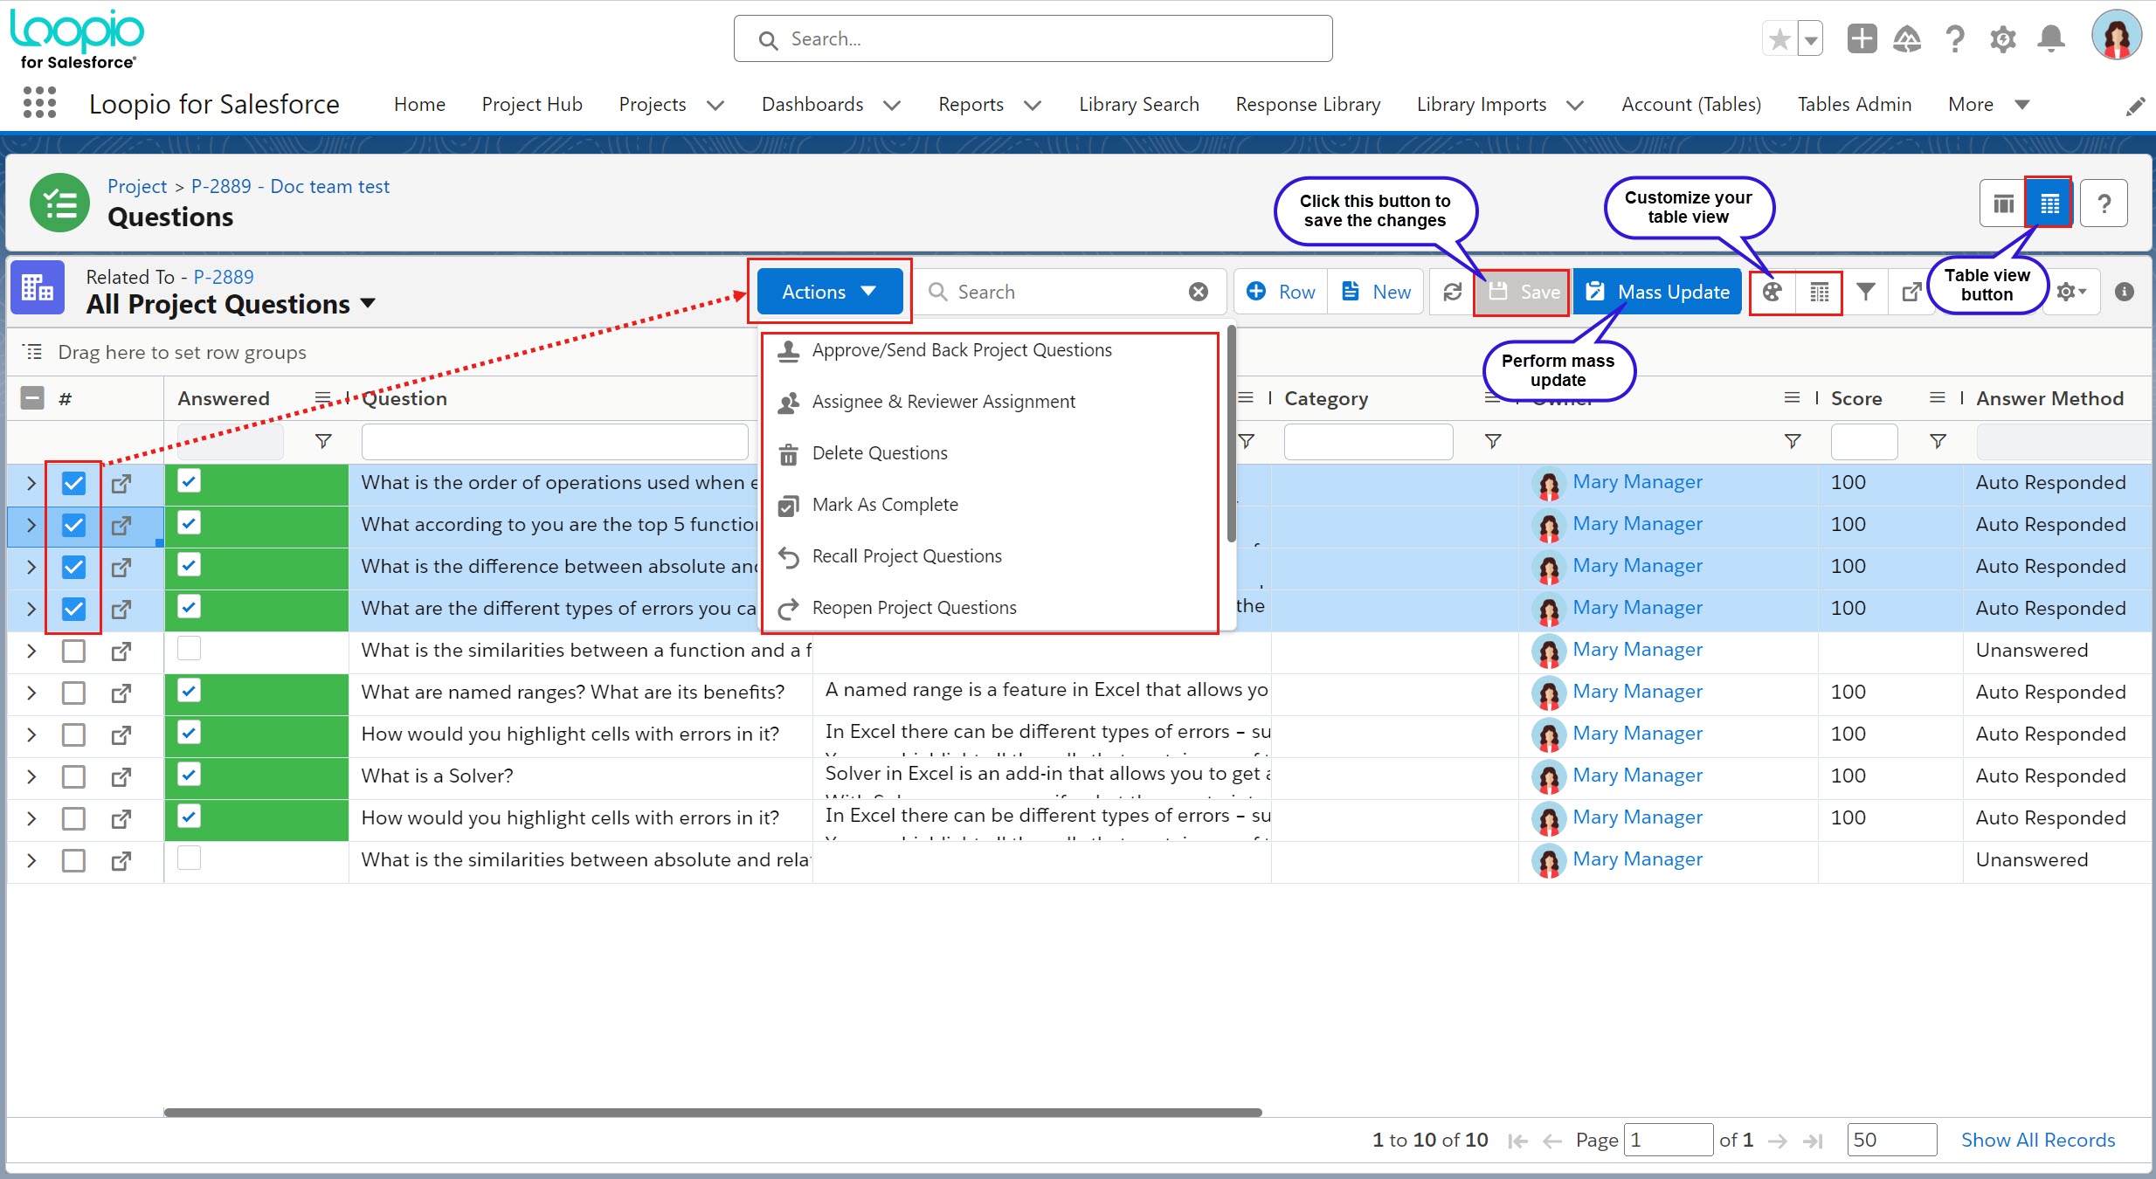Go to the last page arrow
Viewport: 2156px width, 1179px height.
pos(1814,1141)
